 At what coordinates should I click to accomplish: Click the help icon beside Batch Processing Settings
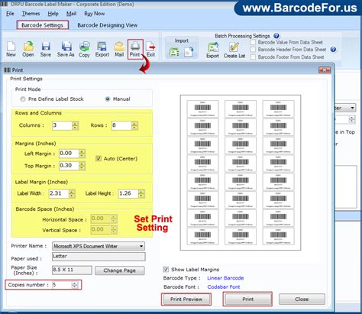click(x=276, y=36)
